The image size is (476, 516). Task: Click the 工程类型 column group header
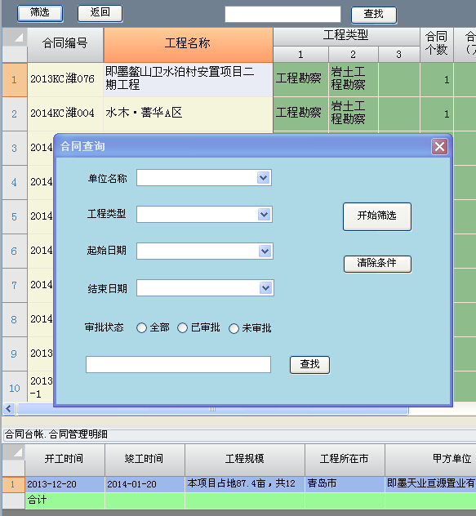click(x=346, y=36)
